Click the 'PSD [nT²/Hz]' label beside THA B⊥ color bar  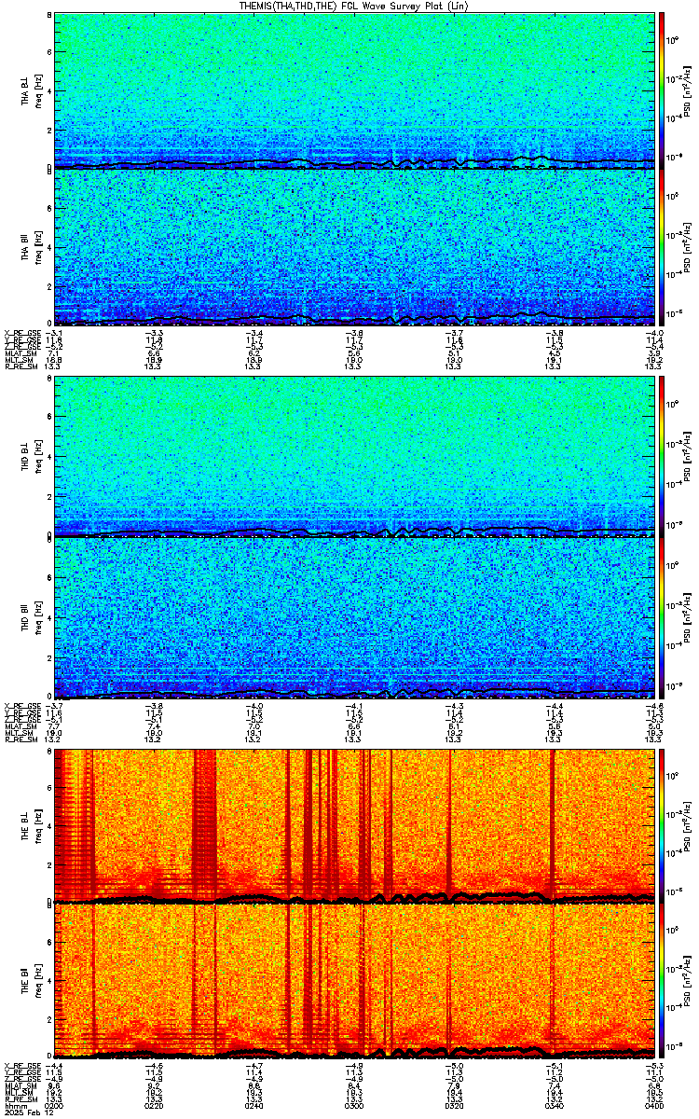688,90
